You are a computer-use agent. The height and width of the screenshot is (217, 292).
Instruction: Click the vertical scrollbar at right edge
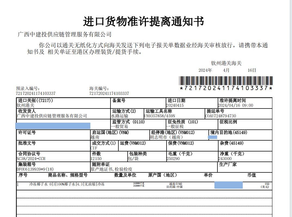[291, 108]
